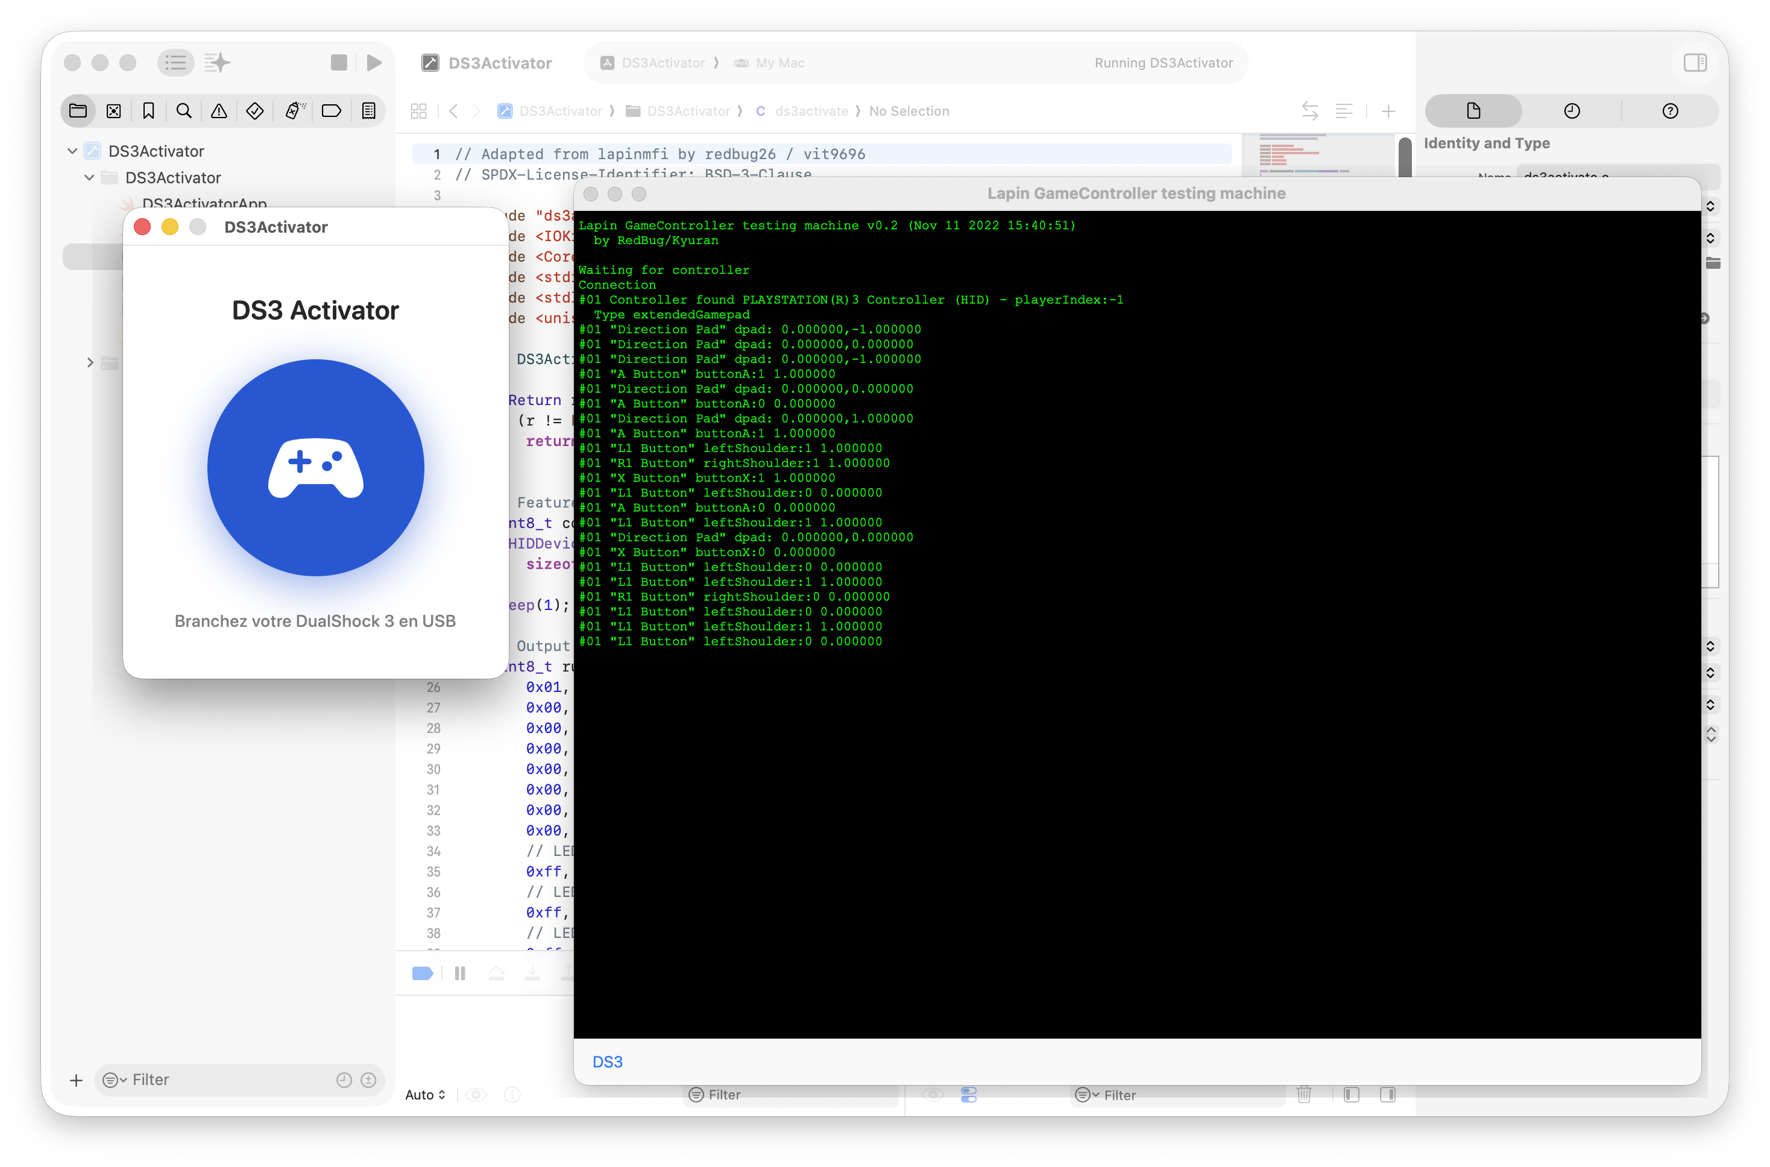1770x1167 pixels.
Task: Collapse the DS3Activator group folder
Action: point(89,178)
